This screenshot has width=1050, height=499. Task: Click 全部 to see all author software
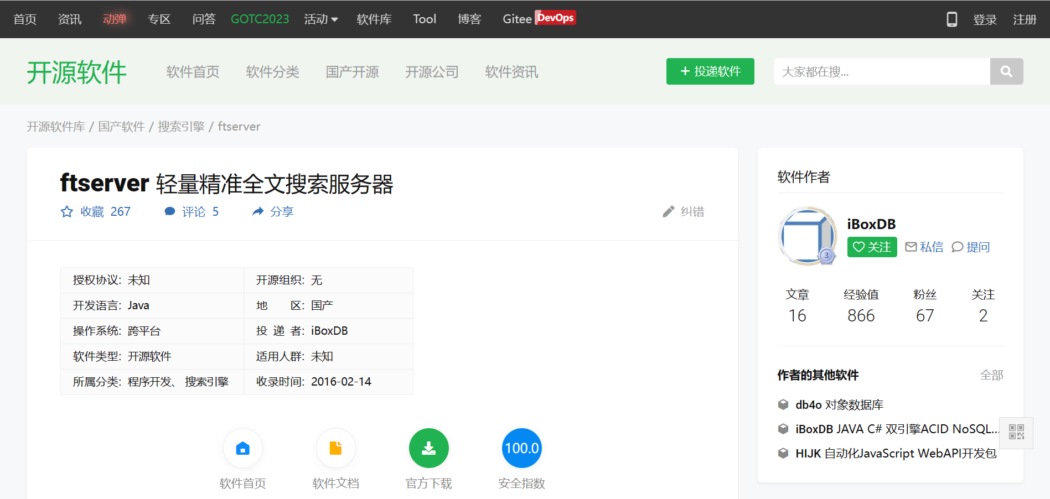(x=991, y=375)
